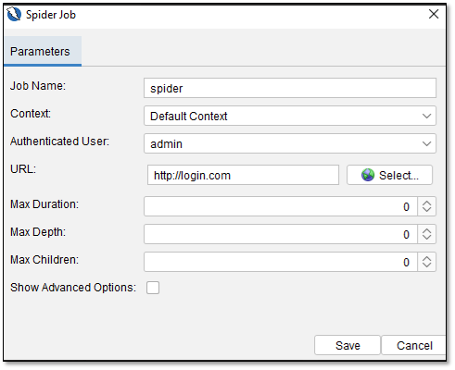455x370 pixels.
Task: Click the ZAP logo icon in title bar
Action: coord(14,15)
